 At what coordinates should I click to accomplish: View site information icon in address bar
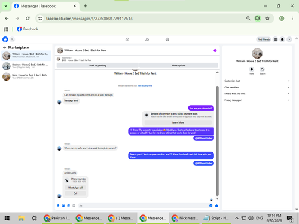[40, 19]
